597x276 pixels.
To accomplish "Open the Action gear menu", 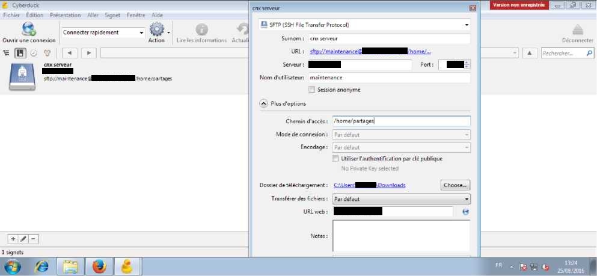I will (x=156, y=29).
